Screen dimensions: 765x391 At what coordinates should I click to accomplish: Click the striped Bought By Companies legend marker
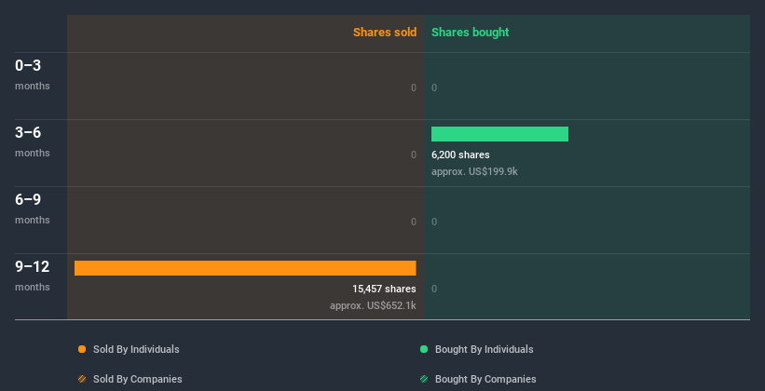[x=424, y=379]
